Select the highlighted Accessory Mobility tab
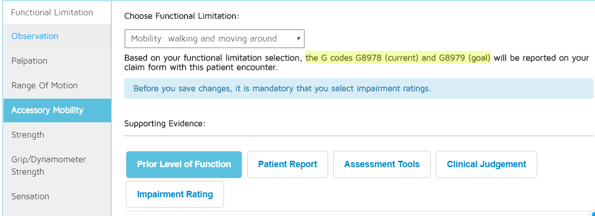 click(47, 110)
